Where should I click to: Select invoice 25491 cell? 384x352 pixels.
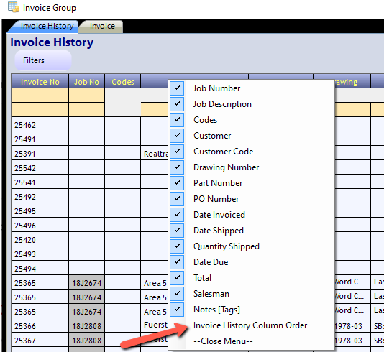pos(40,139)
